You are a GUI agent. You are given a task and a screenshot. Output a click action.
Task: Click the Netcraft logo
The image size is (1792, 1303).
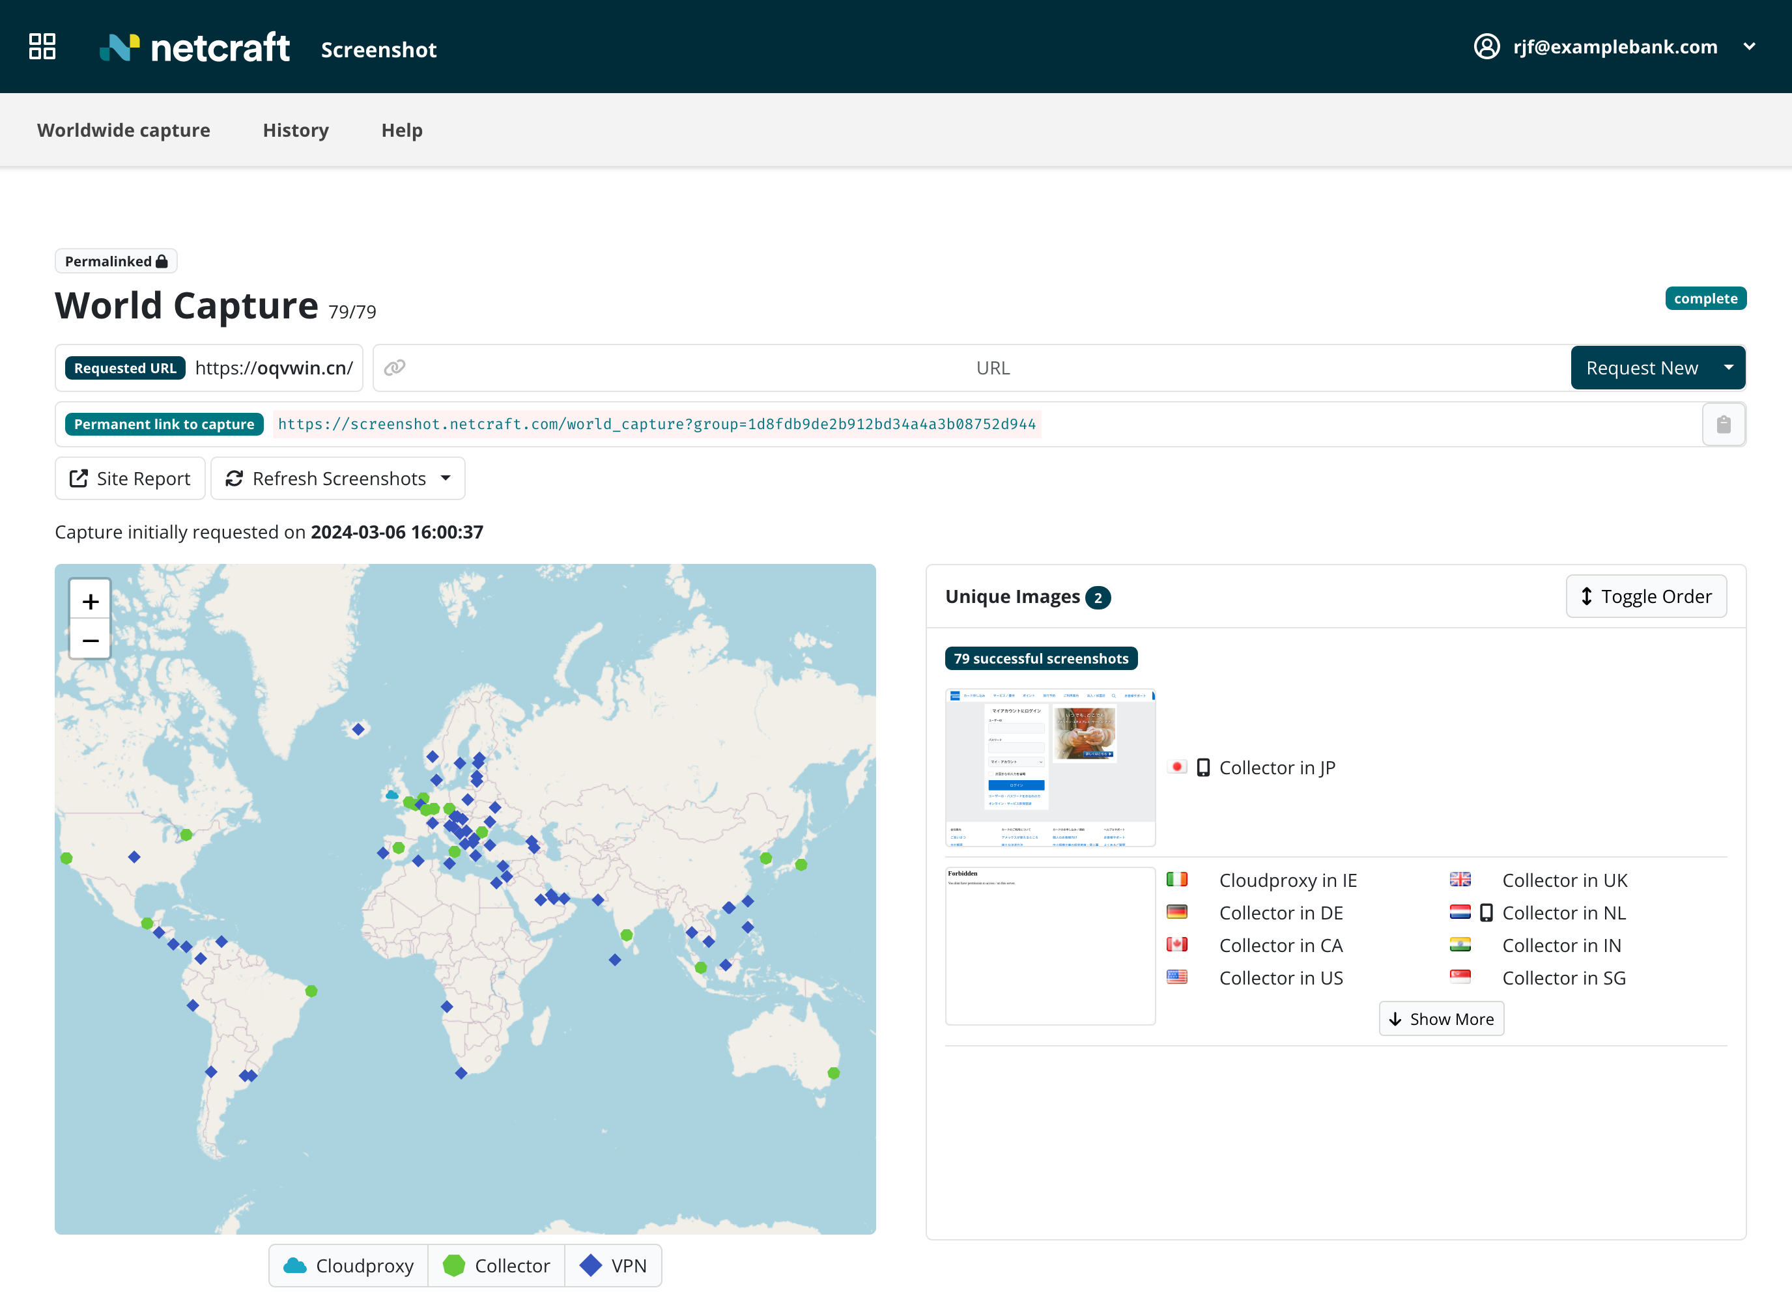click(194, 47)
